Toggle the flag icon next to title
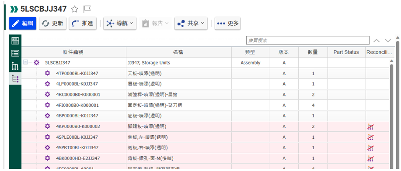This screenshot has width=401, height=171. click(x=87, y=10)
